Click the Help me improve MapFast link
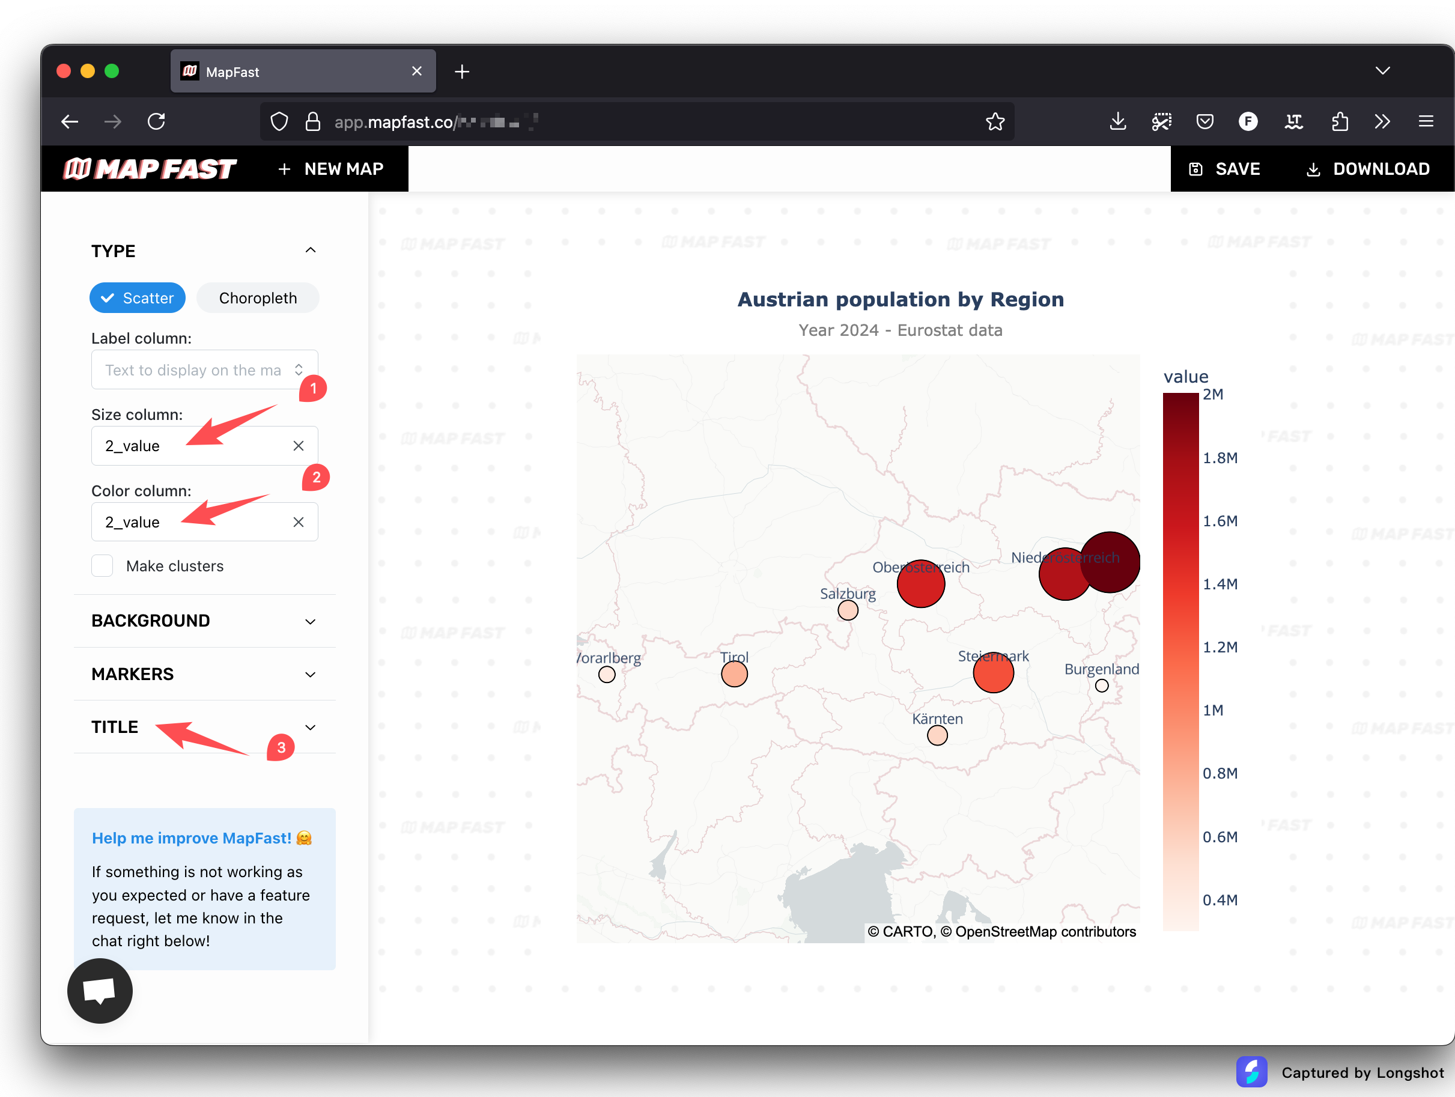This screenshot has height=1097, width=1455. point(201,838)
